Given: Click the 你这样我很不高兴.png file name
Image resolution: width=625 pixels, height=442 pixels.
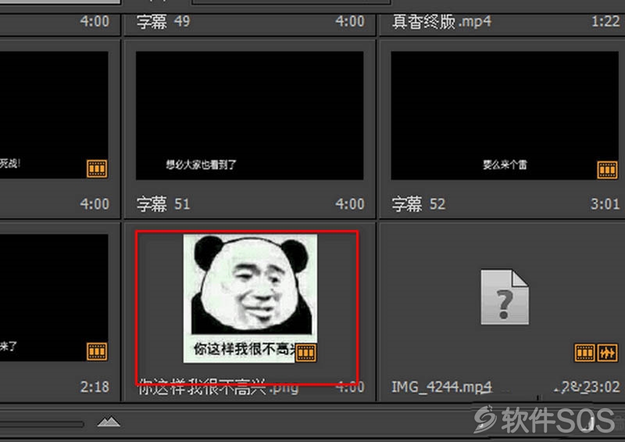Looking at the screenshot, I should pos(218,387).
